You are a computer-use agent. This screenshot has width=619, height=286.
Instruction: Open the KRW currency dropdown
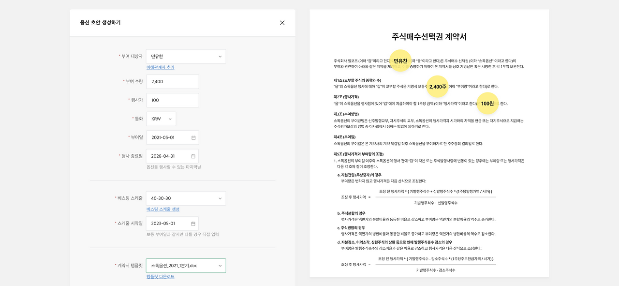coord(161,119)
